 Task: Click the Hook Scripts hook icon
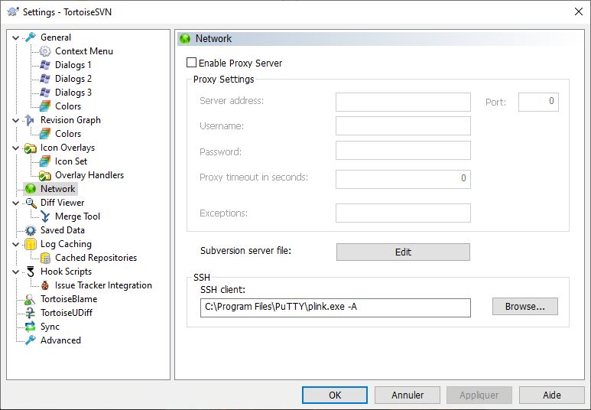click(31, 272)
